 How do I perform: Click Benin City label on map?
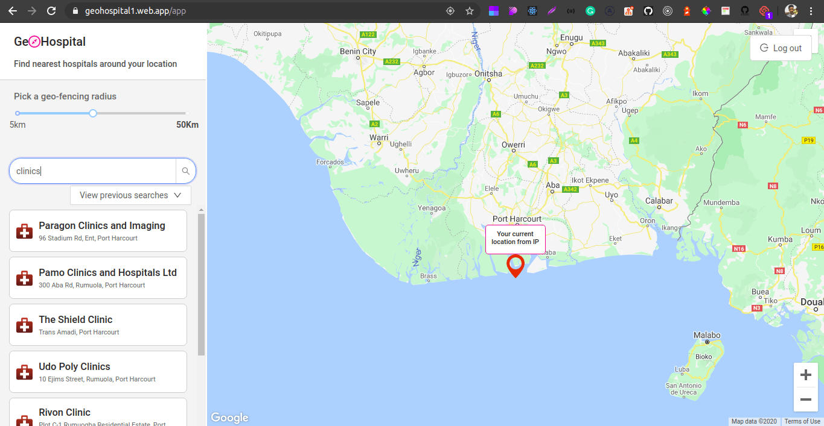tap(358, 51)
